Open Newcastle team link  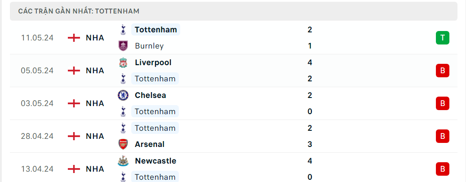point(155,161)
